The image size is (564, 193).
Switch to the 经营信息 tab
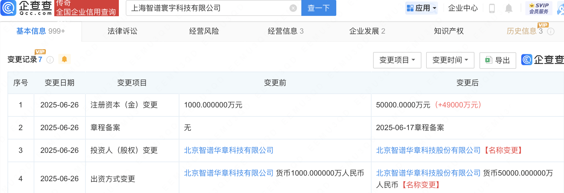[x=285, y=31]
